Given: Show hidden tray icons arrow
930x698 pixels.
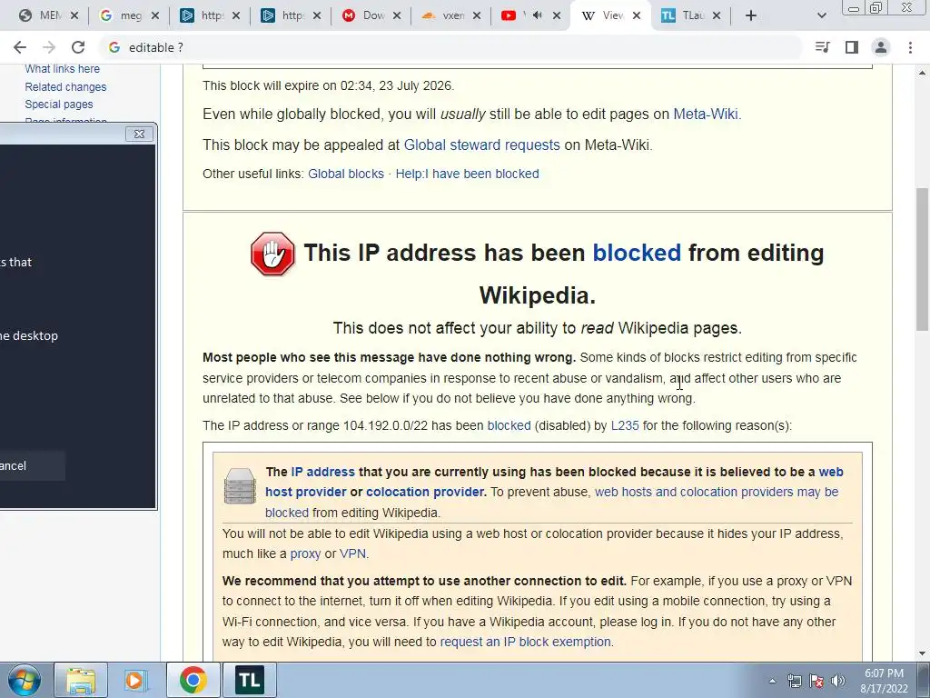Looking at the screenshot, I should [x=772, y=681].
